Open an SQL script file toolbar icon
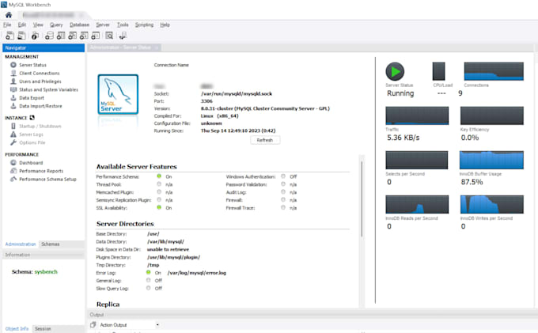538x333 pixels. pos(21,36)
